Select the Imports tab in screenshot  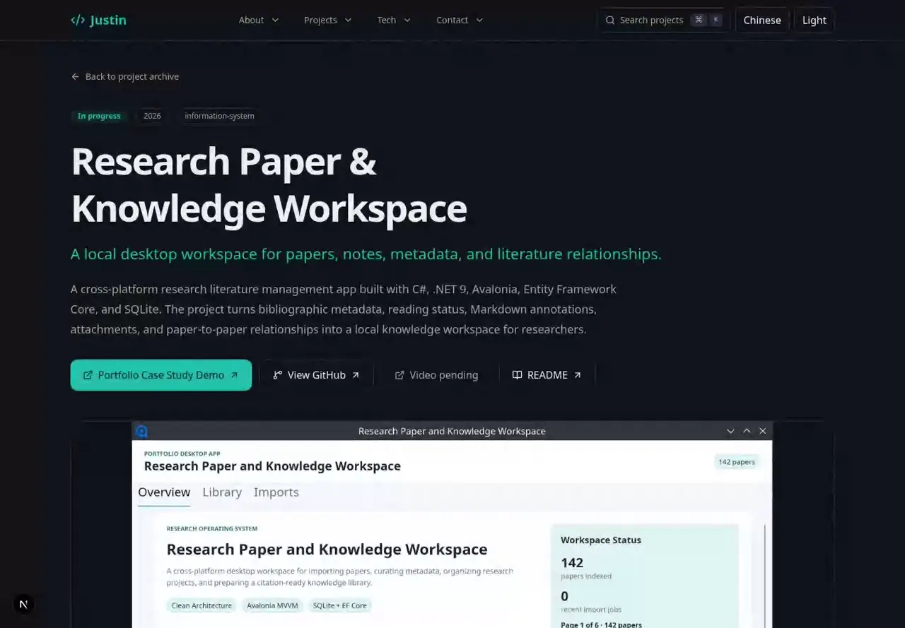[276, 492]
